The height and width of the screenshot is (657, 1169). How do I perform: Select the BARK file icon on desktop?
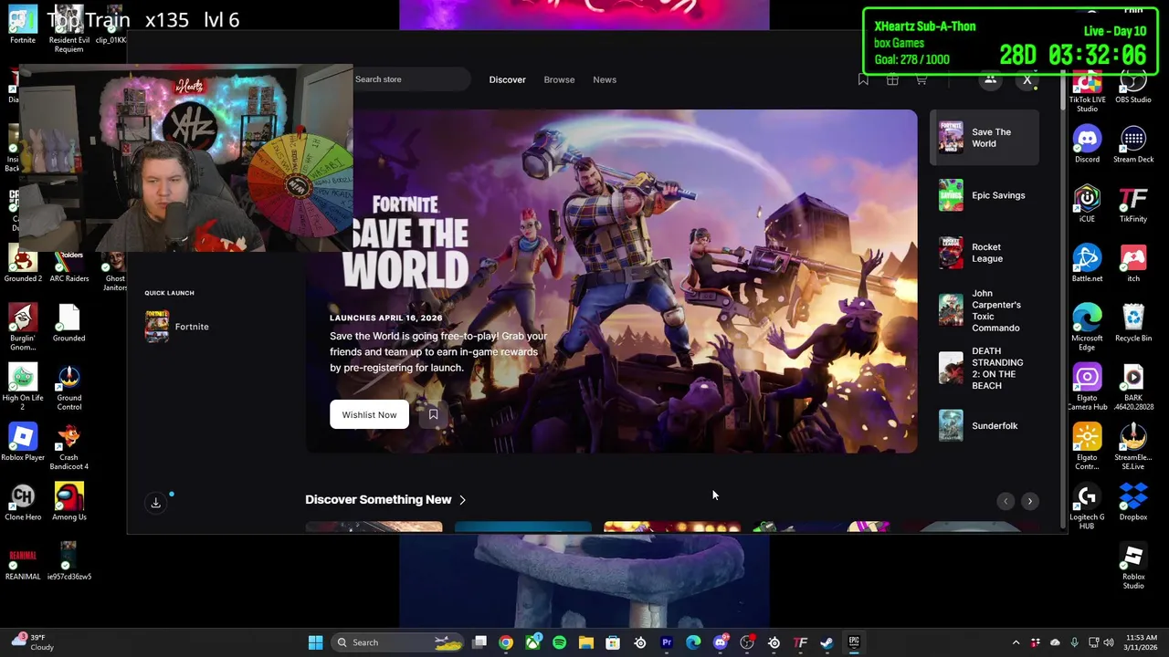(x=1133, y=387)
